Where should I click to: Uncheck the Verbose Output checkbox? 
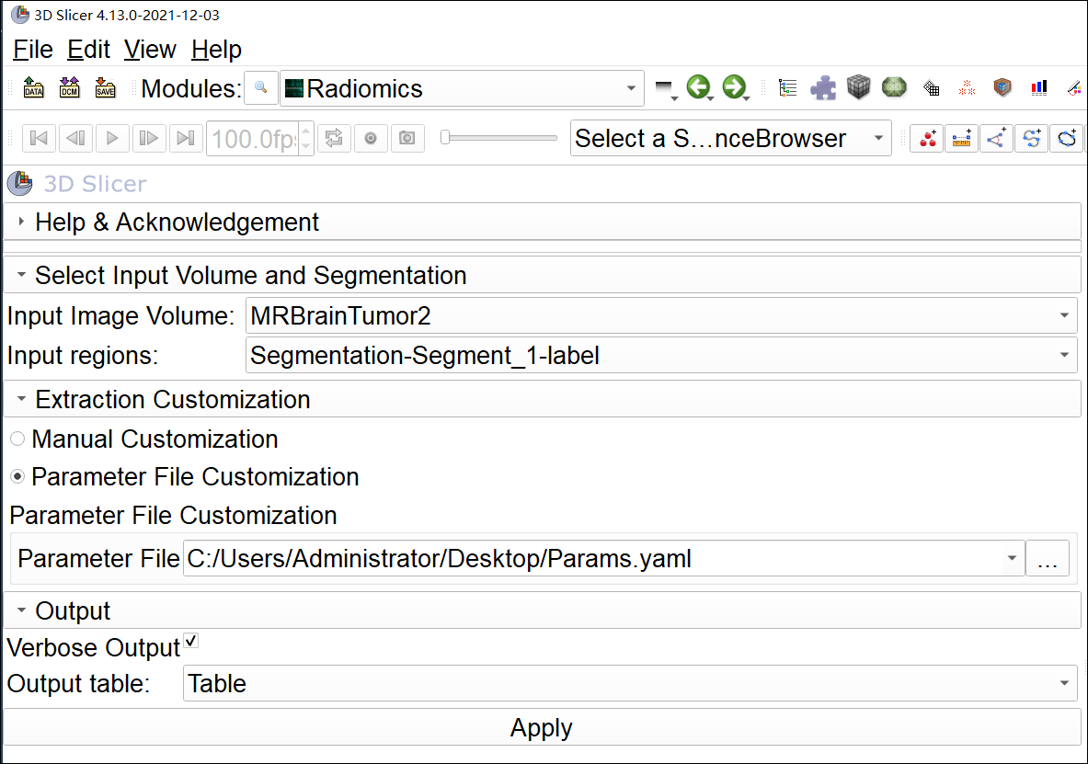[x=191, y=641]
